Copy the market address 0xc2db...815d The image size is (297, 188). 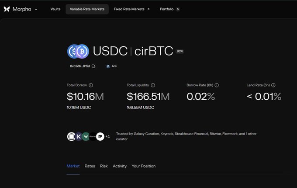pos(93,66)
